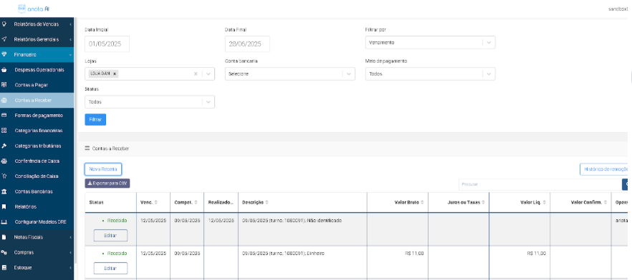
Task: Click the Contas Bancárias bank icon
Action: [4, 191]
